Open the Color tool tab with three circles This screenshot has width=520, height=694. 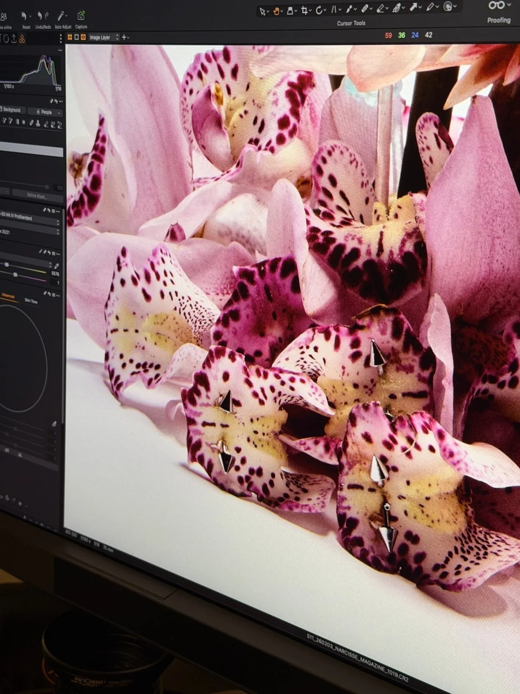(x=22, y=39)
